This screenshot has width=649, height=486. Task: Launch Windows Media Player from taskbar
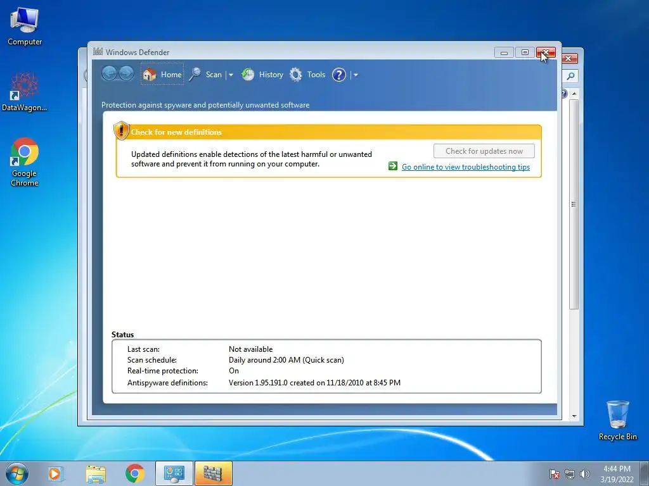pyautogui.click(x=56, y=473)
